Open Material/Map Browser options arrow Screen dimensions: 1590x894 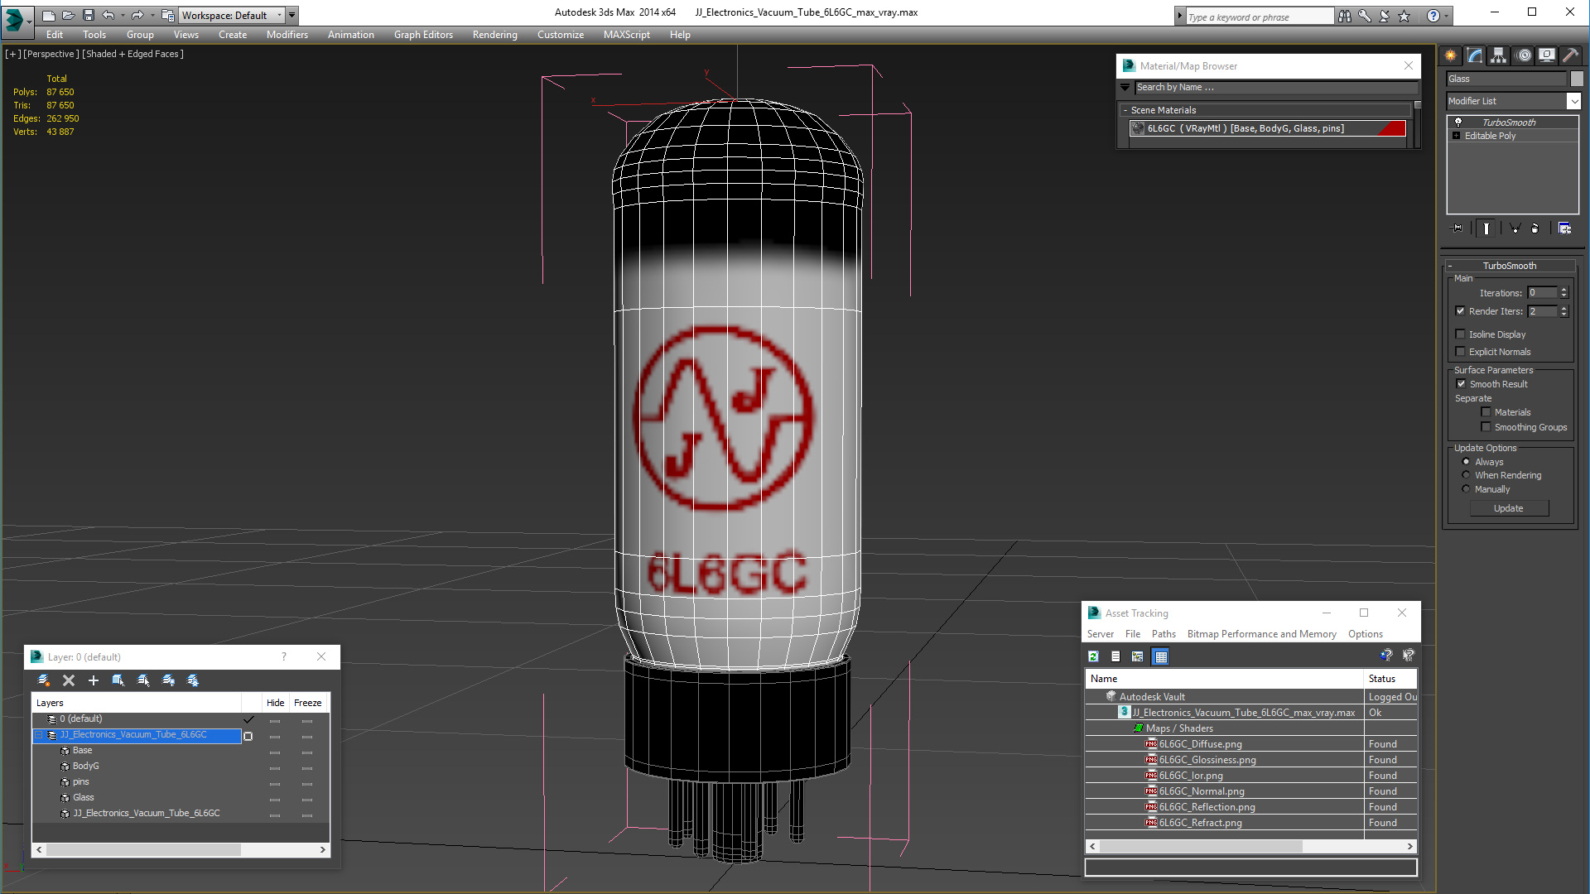[1125, 87]
